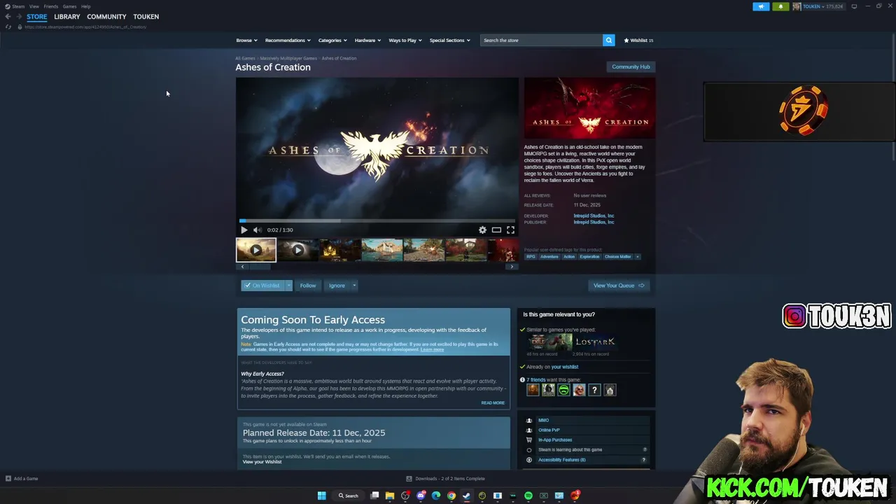896x504 pixels.
Task: Open Steam notifications bell
Action: pyautogui.click(x=780, y=6)
